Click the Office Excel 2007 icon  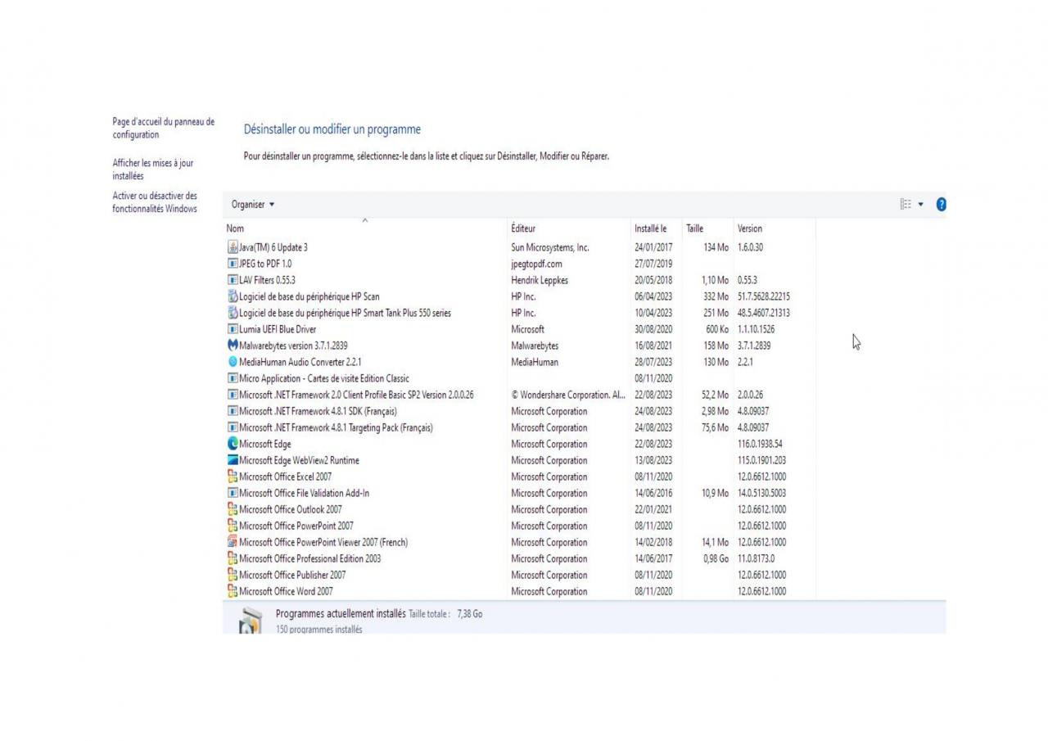[233, 477]
